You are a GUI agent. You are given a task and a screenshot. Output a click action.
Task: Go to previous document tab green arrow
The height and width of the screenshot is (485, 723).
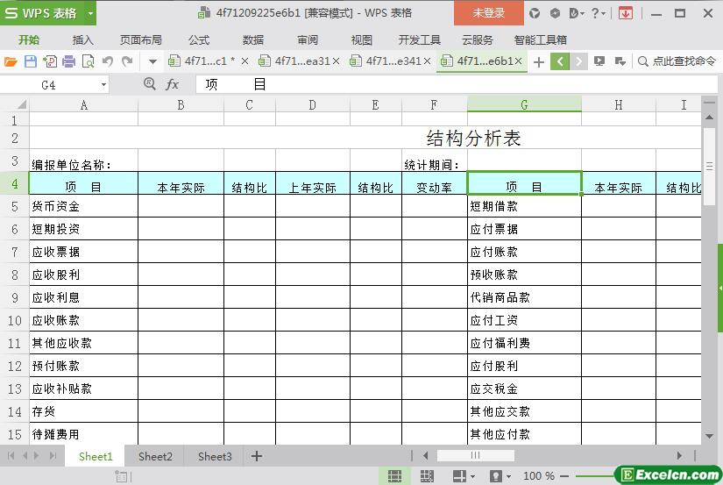(560, 61)
